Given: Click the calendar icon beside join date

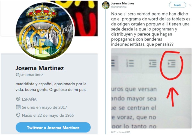Looking at the screenshot, I should click(x=18, y=107).
